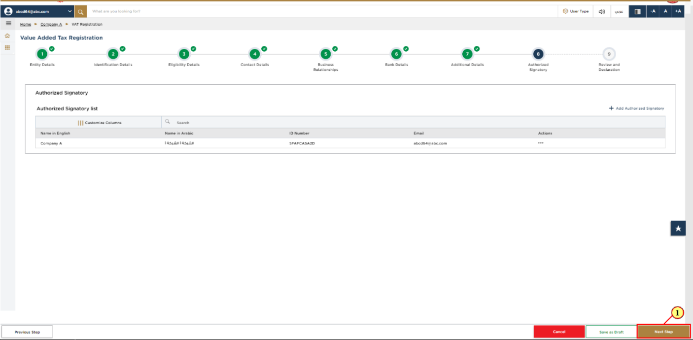Sort by Name in Arabic column

pyautogui.click(x=179, y=134)
